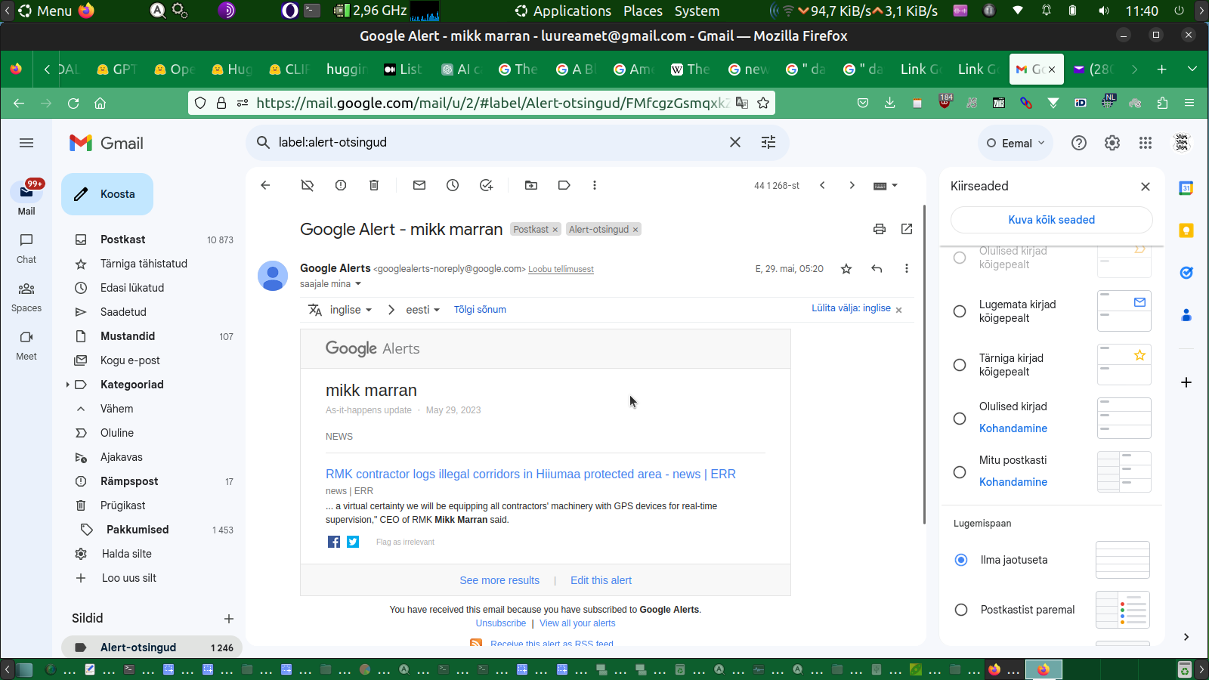The height and width of the screenshot is (680, 1209).
Task: Reload page with Firefox refresh button
Action: 73,103
